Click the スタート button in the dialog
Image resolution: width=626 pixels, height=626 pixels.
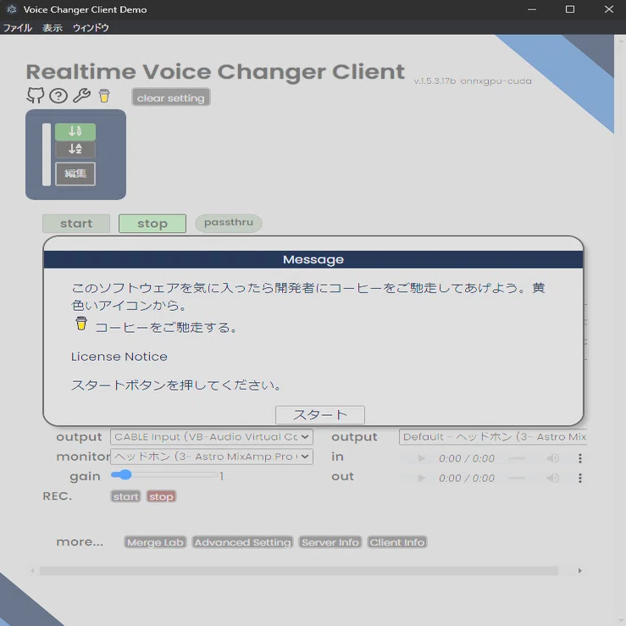(320, 415)
